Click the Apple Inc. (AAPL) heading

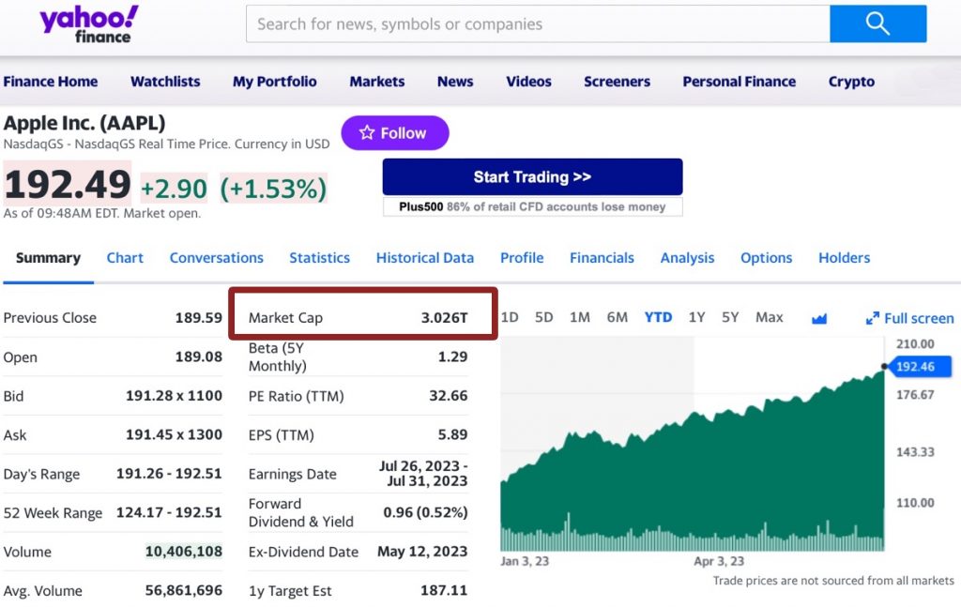pos(84,123)
